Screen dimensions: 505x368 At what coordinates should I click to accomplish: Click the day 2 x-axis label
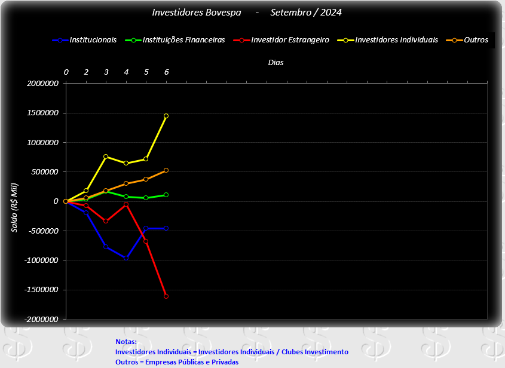[86, 72]
